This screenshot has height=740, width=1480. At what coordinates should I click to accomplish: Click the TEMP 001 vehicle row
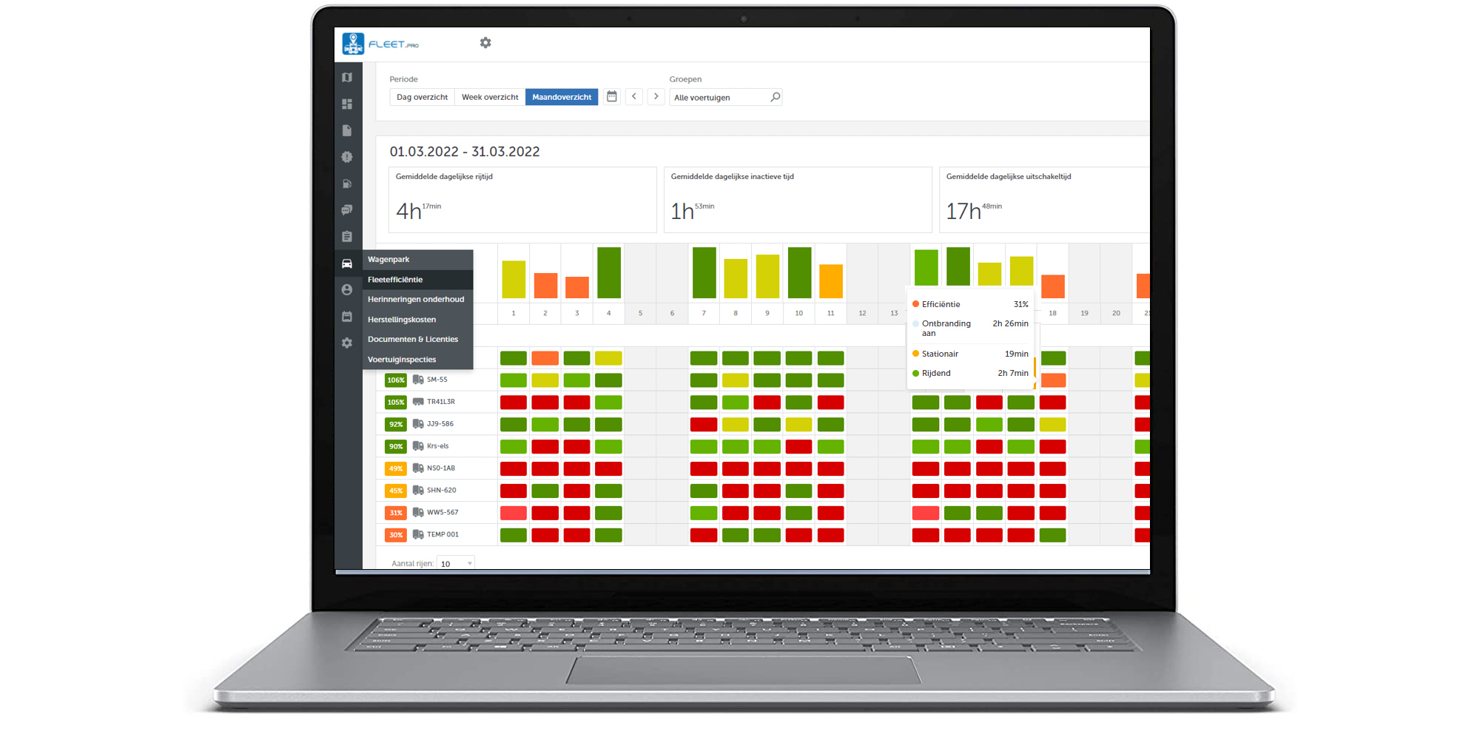click(x=443, y=534)
